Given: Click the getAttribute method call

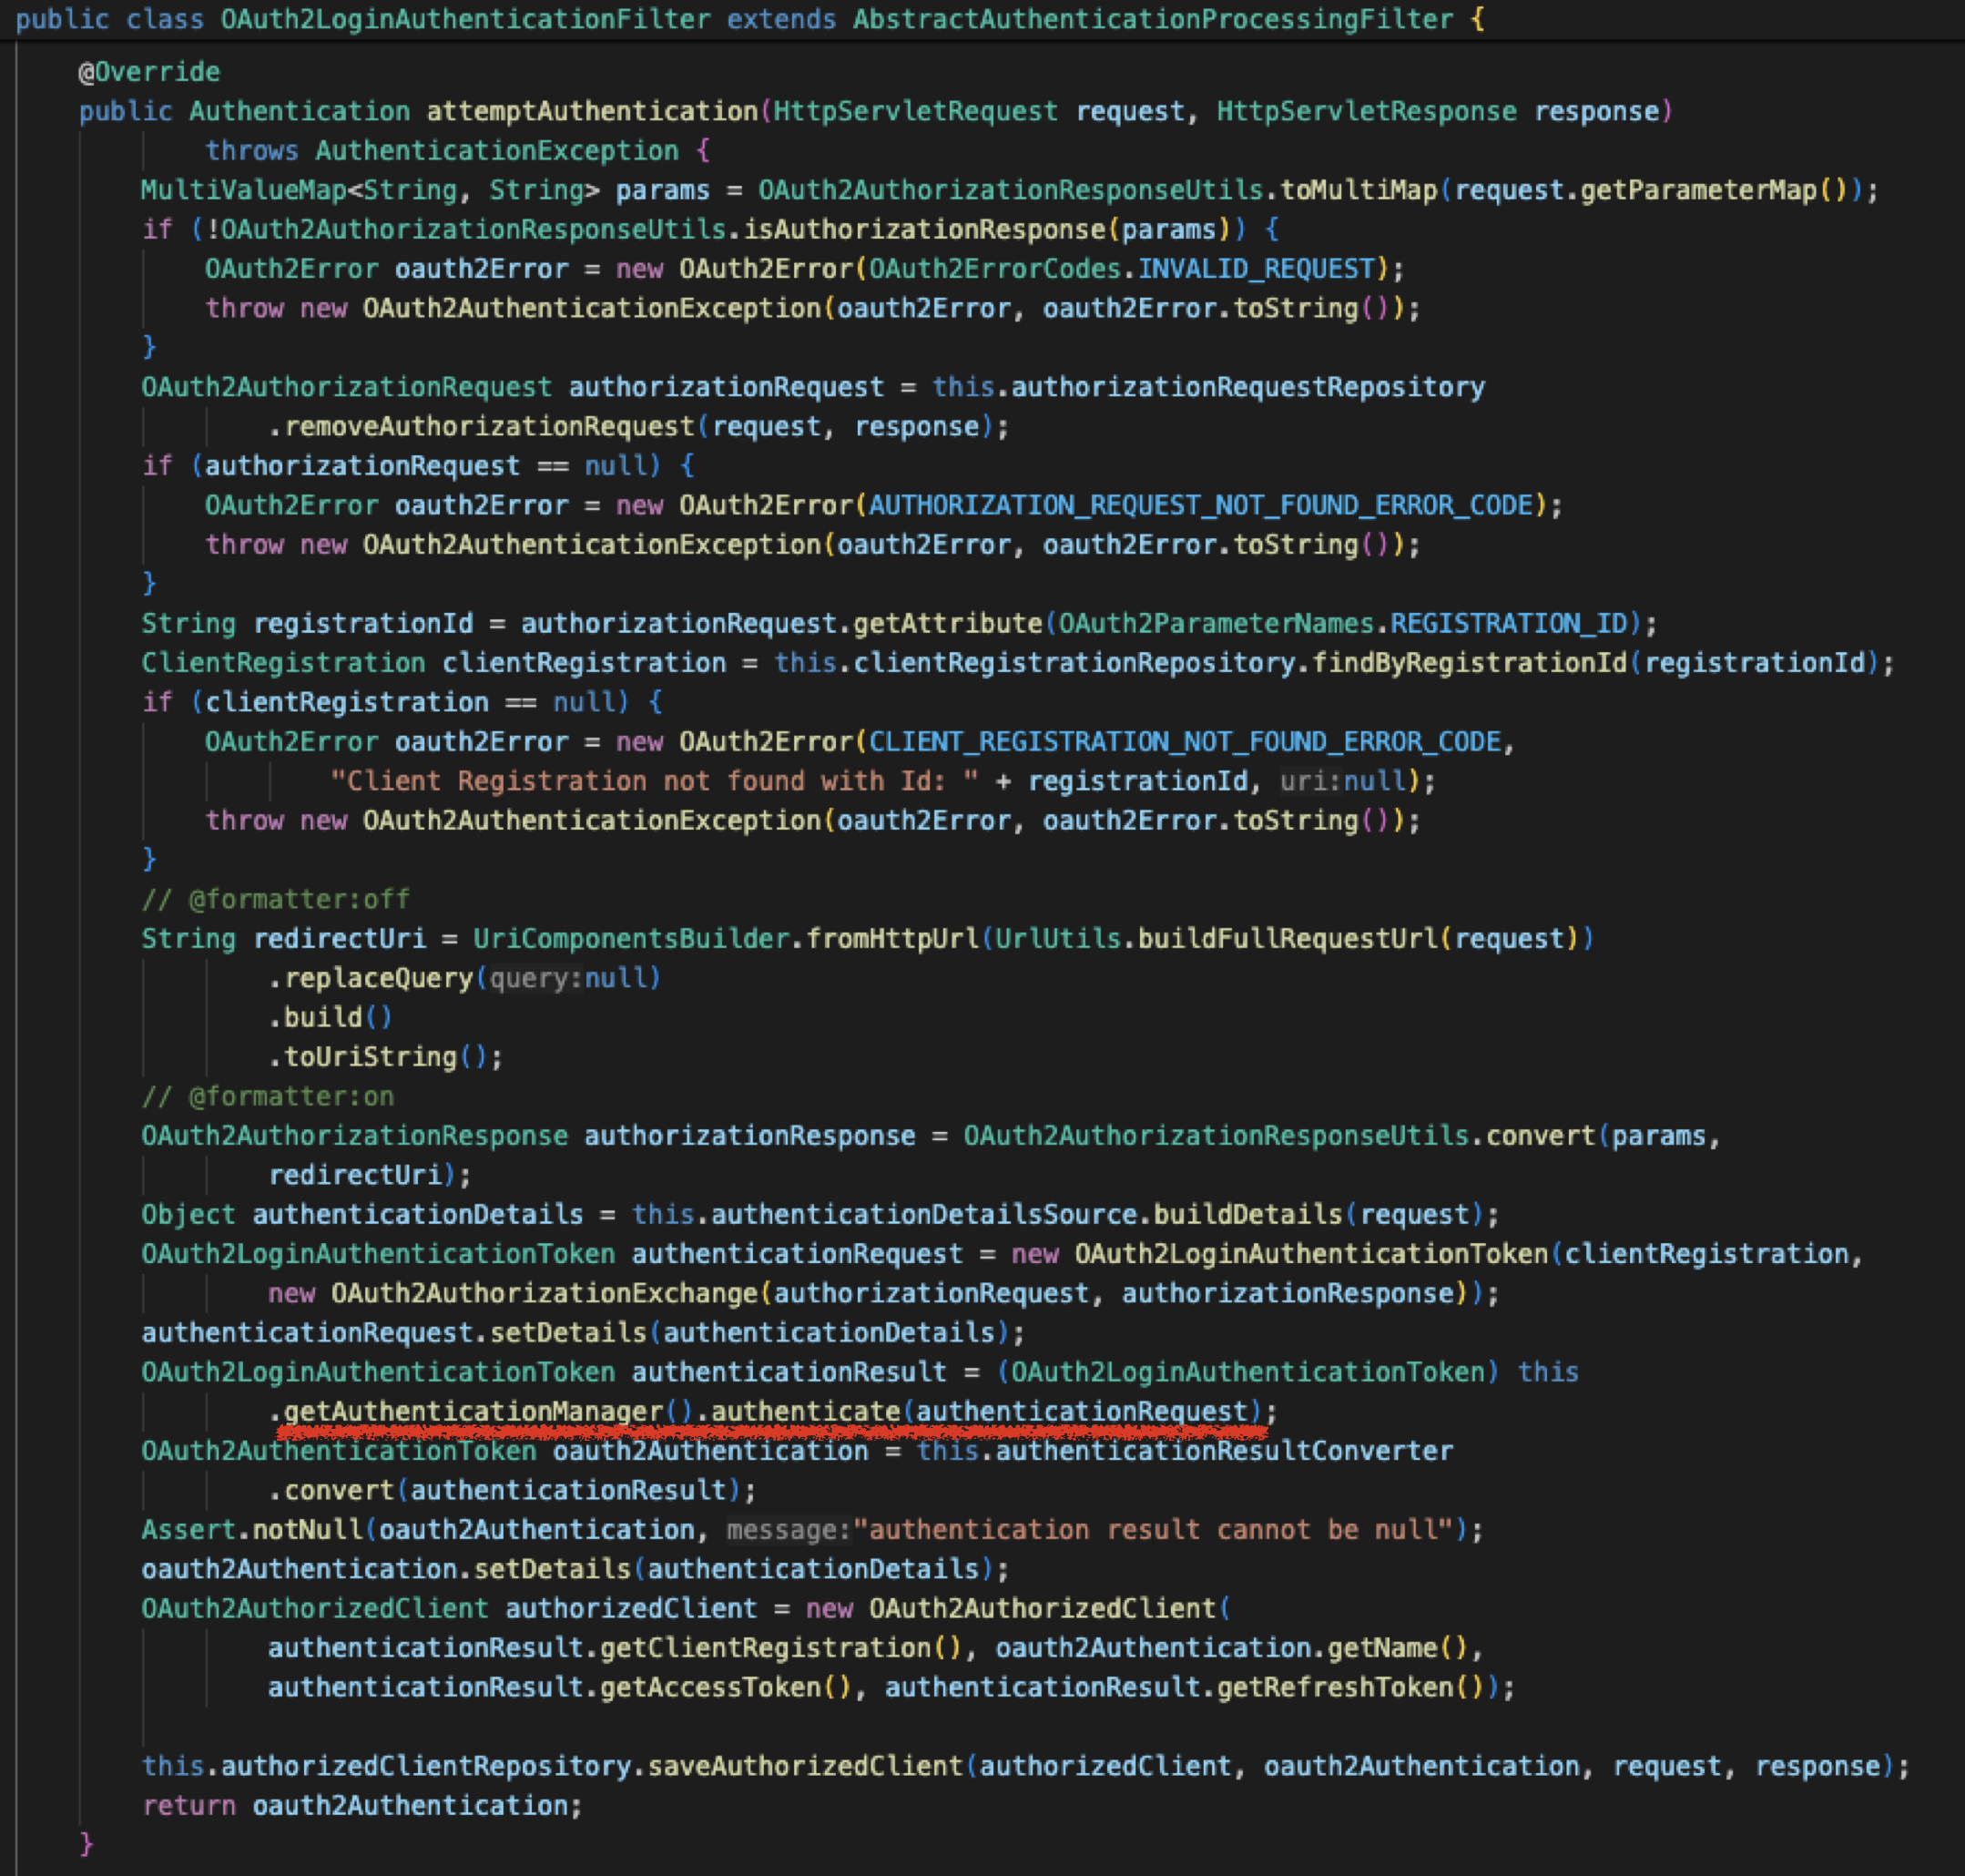Looking at the screenshot, I should [x=948, y=623].
